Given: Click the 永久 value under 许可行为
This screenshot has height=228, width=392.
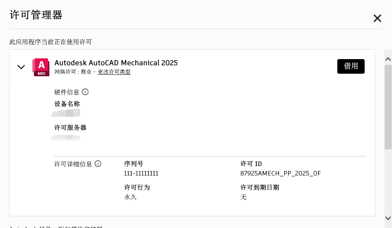Looking at the screenshot, I should 130,197.
